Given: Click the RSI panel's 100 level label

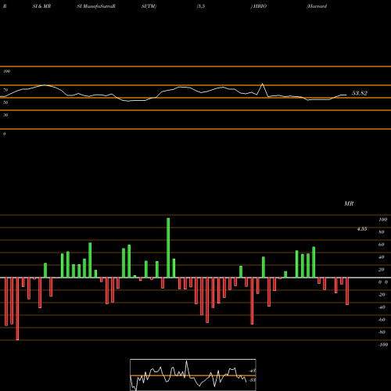Looking at the screenshot, I should point(6,71).
